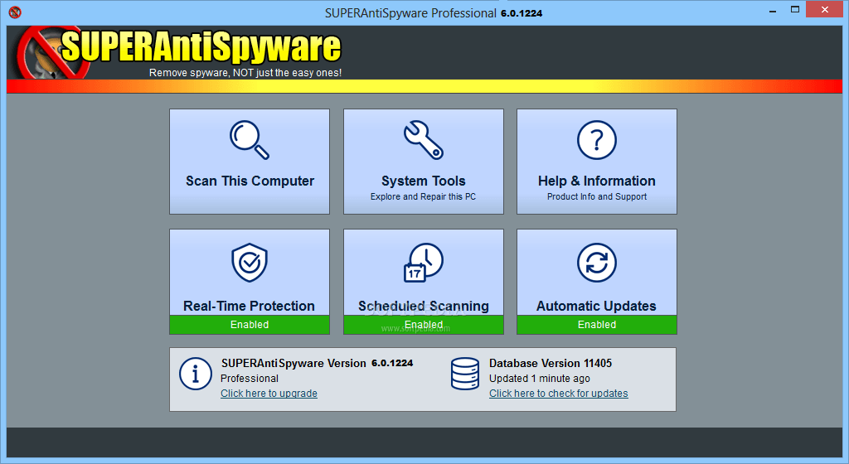849x464 pixels.
Task: Select Product Info and Support text
Action: [x=597, y=196]
